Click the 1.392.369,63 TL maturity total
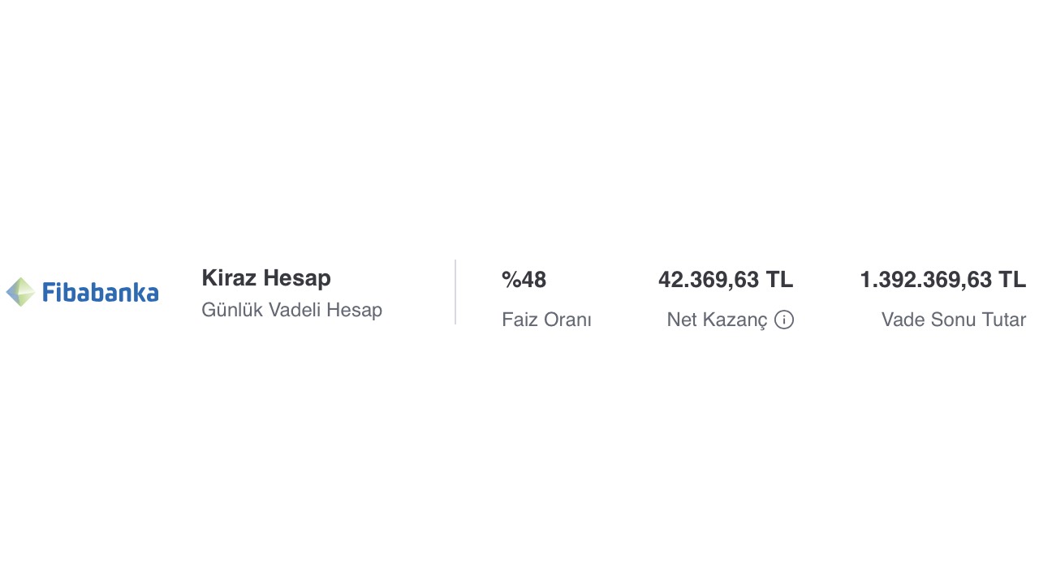1039x584 pixels. pyautogui.click(x=942, y=280)
